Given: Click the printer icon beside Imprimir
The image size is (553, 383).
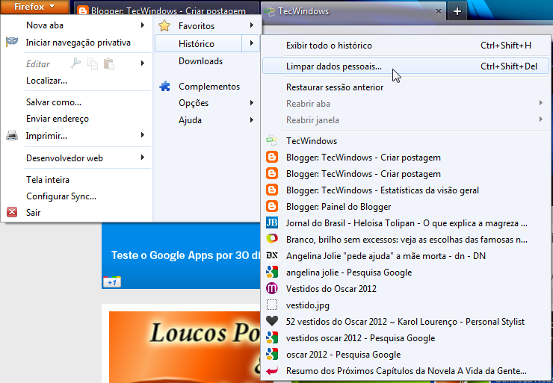Looking at the screenshot, I should coord(12,136).
